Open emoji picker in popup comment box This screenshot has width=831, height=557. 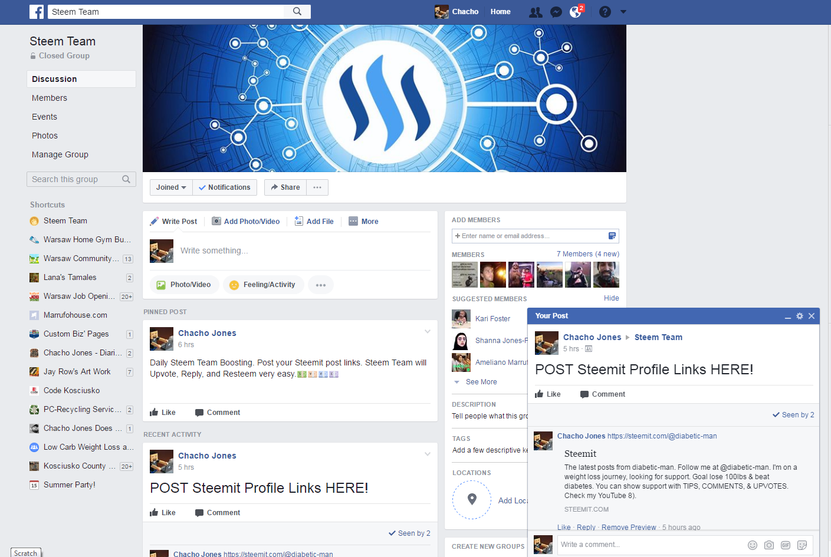pyautogui.click(x=753, y=545)
